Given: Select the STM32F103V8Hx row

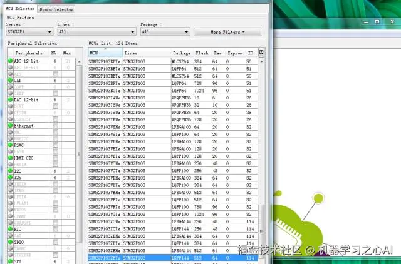Looking at the screenshot, I should point(173,127).
